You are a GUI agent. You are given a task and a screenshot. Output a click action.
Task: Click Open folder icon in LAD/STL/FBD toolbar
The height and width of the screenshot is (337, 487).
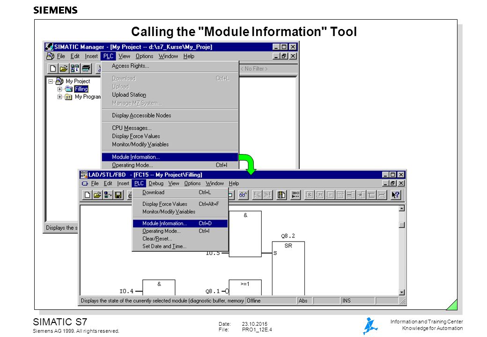click(x=97, y=195)
